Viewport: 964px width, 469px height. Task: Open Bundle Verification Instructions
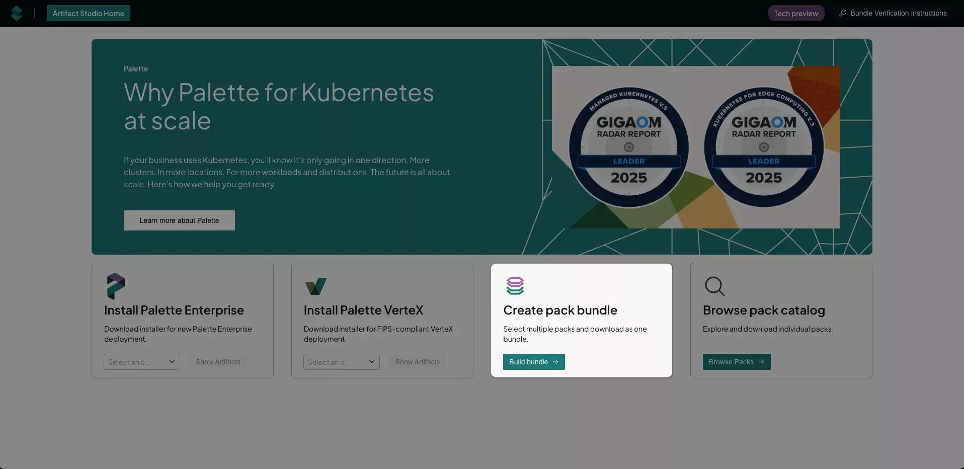click(x=898, y=13)
